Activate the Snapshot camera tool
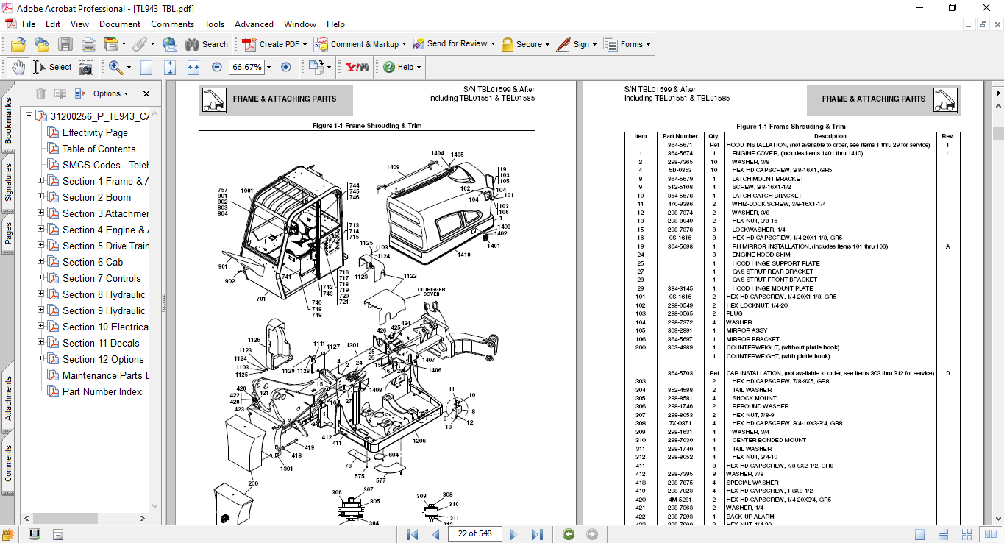Viewport: 1004px width, 543px height. [x=86, y=67]
